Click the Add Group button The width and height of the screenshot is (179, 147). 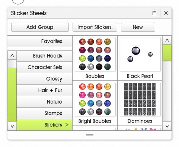(x=40, y=27)
